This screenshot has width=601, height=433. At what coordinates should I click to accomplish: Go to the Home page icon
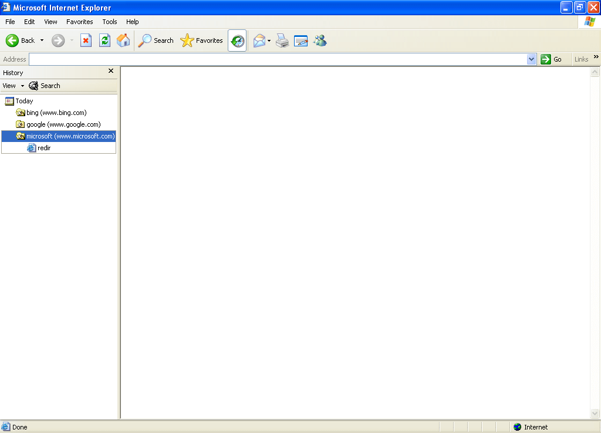tap(123, 40)
